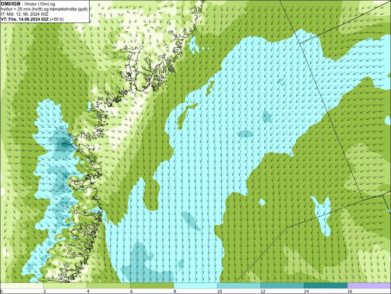The height and width of the screenshot is (294, 391).
Task: Click the 6–8 m/s olive green swatch
Action: (x=152, y=285)
